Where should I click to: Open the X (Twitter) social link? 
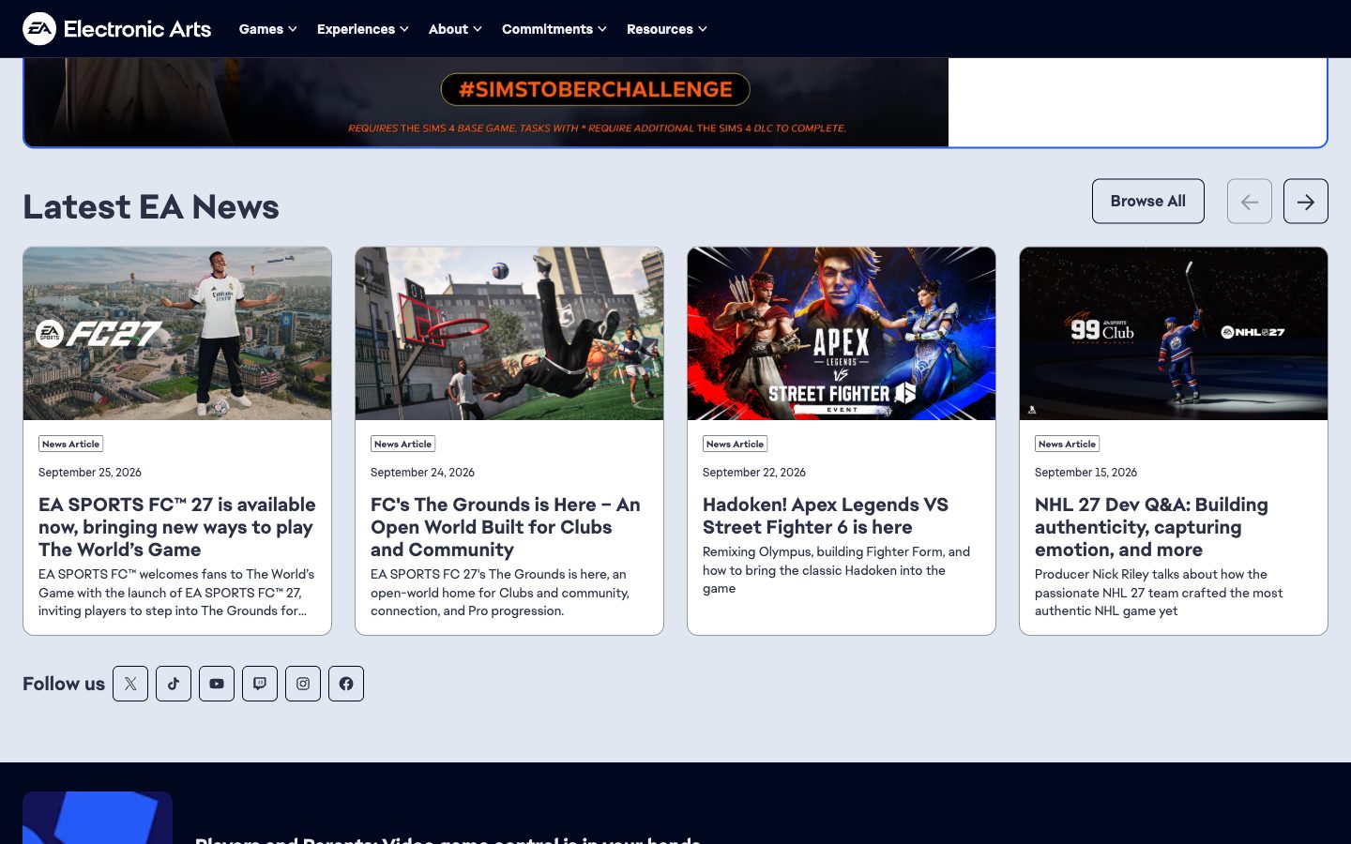(130, 684)
